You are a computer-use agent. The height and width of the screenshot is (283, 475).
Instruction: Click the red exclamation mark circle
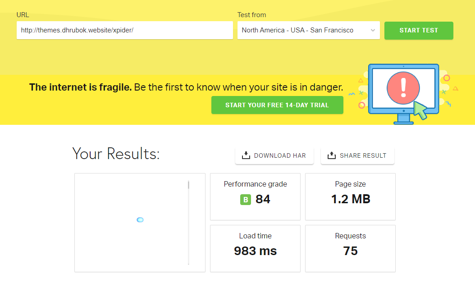point(403,87)
